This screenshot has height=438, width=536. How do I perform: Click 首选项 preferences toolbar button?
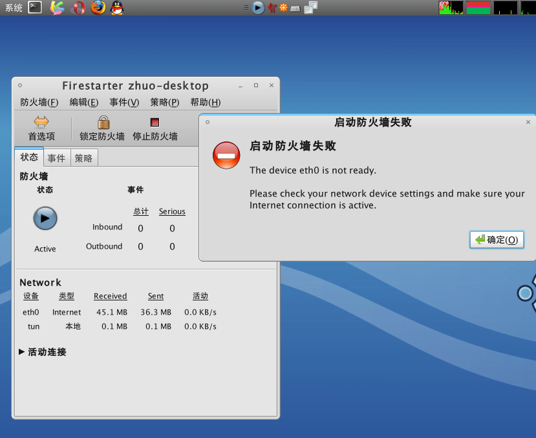41,129
